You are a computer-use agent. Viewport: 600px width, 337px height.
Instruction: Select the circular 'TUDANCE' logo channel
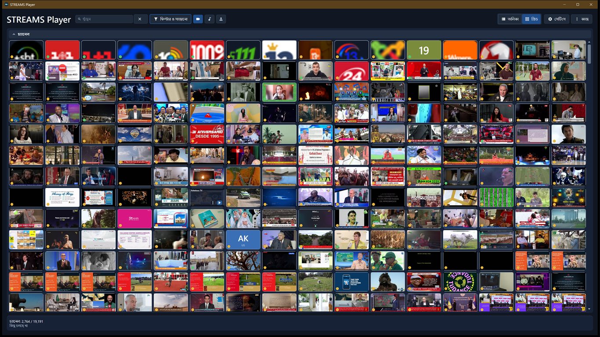460,282
